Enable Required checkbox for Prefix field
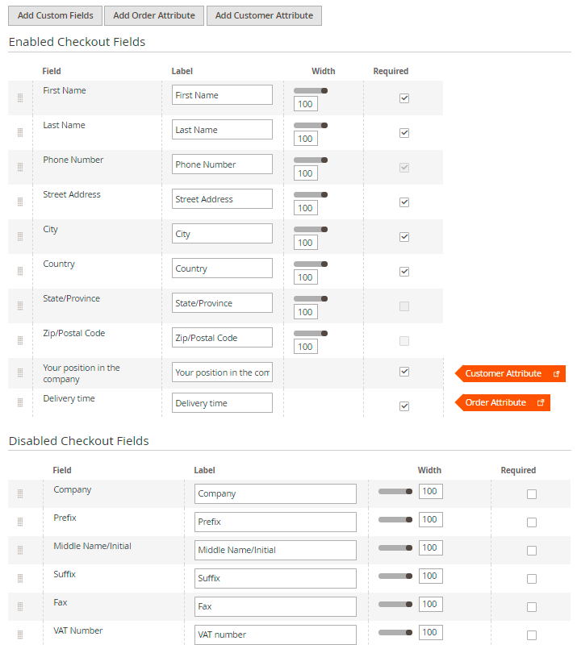The image size is (577, 645). click(532, 522)
